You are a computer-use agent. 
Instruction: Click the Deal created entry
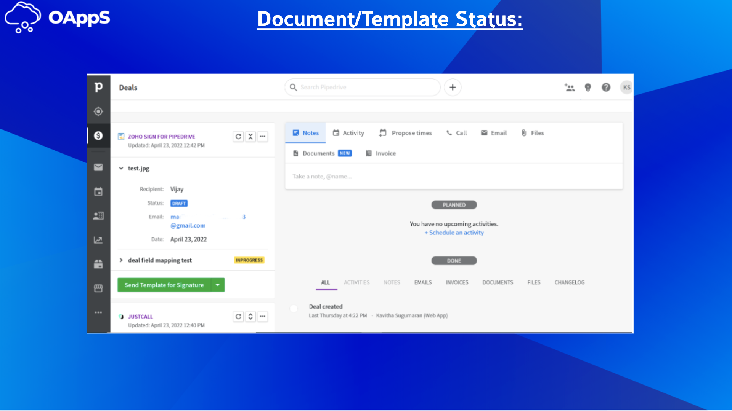(x=326, y=307)
